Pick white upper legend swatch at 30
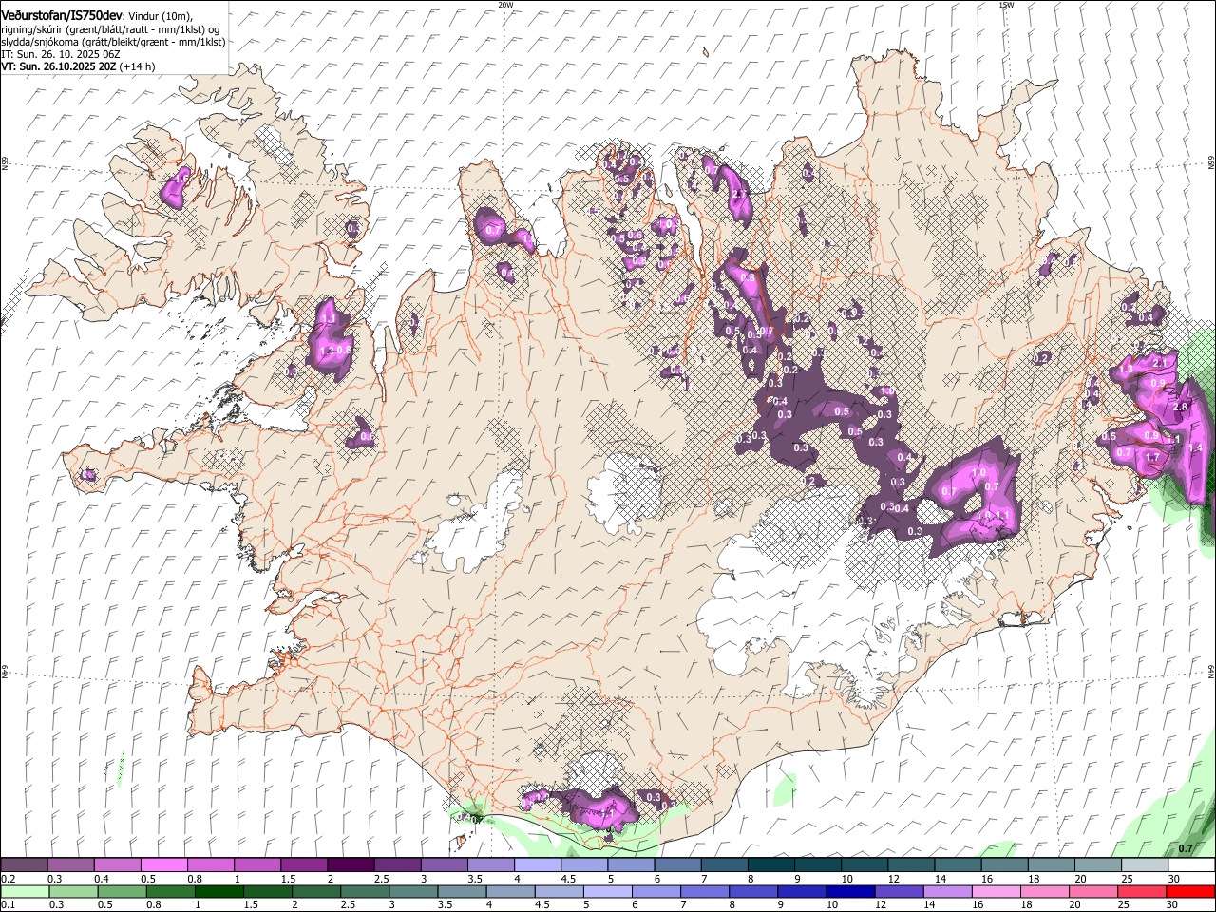The height and width of the screenshot is (912, 1216). click(1189, 865)
